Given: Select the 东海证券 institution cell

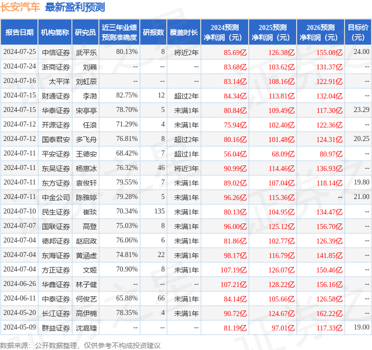Looking at the screenshot, I should (x=56, y=255).
